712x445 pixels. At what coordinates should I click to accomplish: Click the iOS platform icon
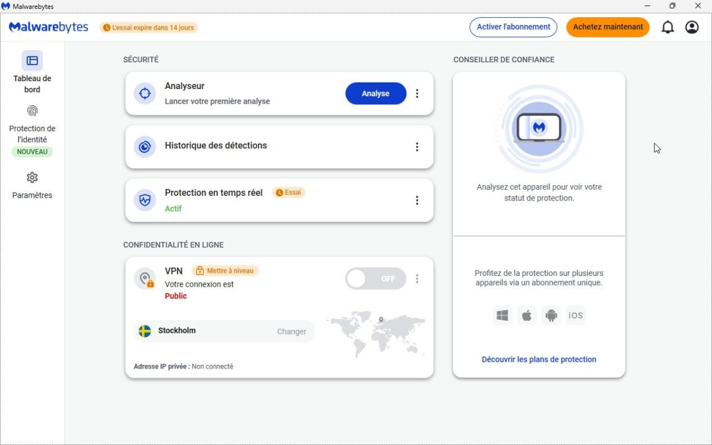[576, 316]
